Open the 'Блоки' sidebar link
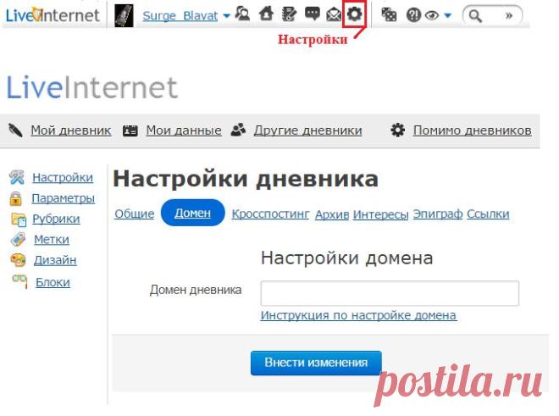 53,282
